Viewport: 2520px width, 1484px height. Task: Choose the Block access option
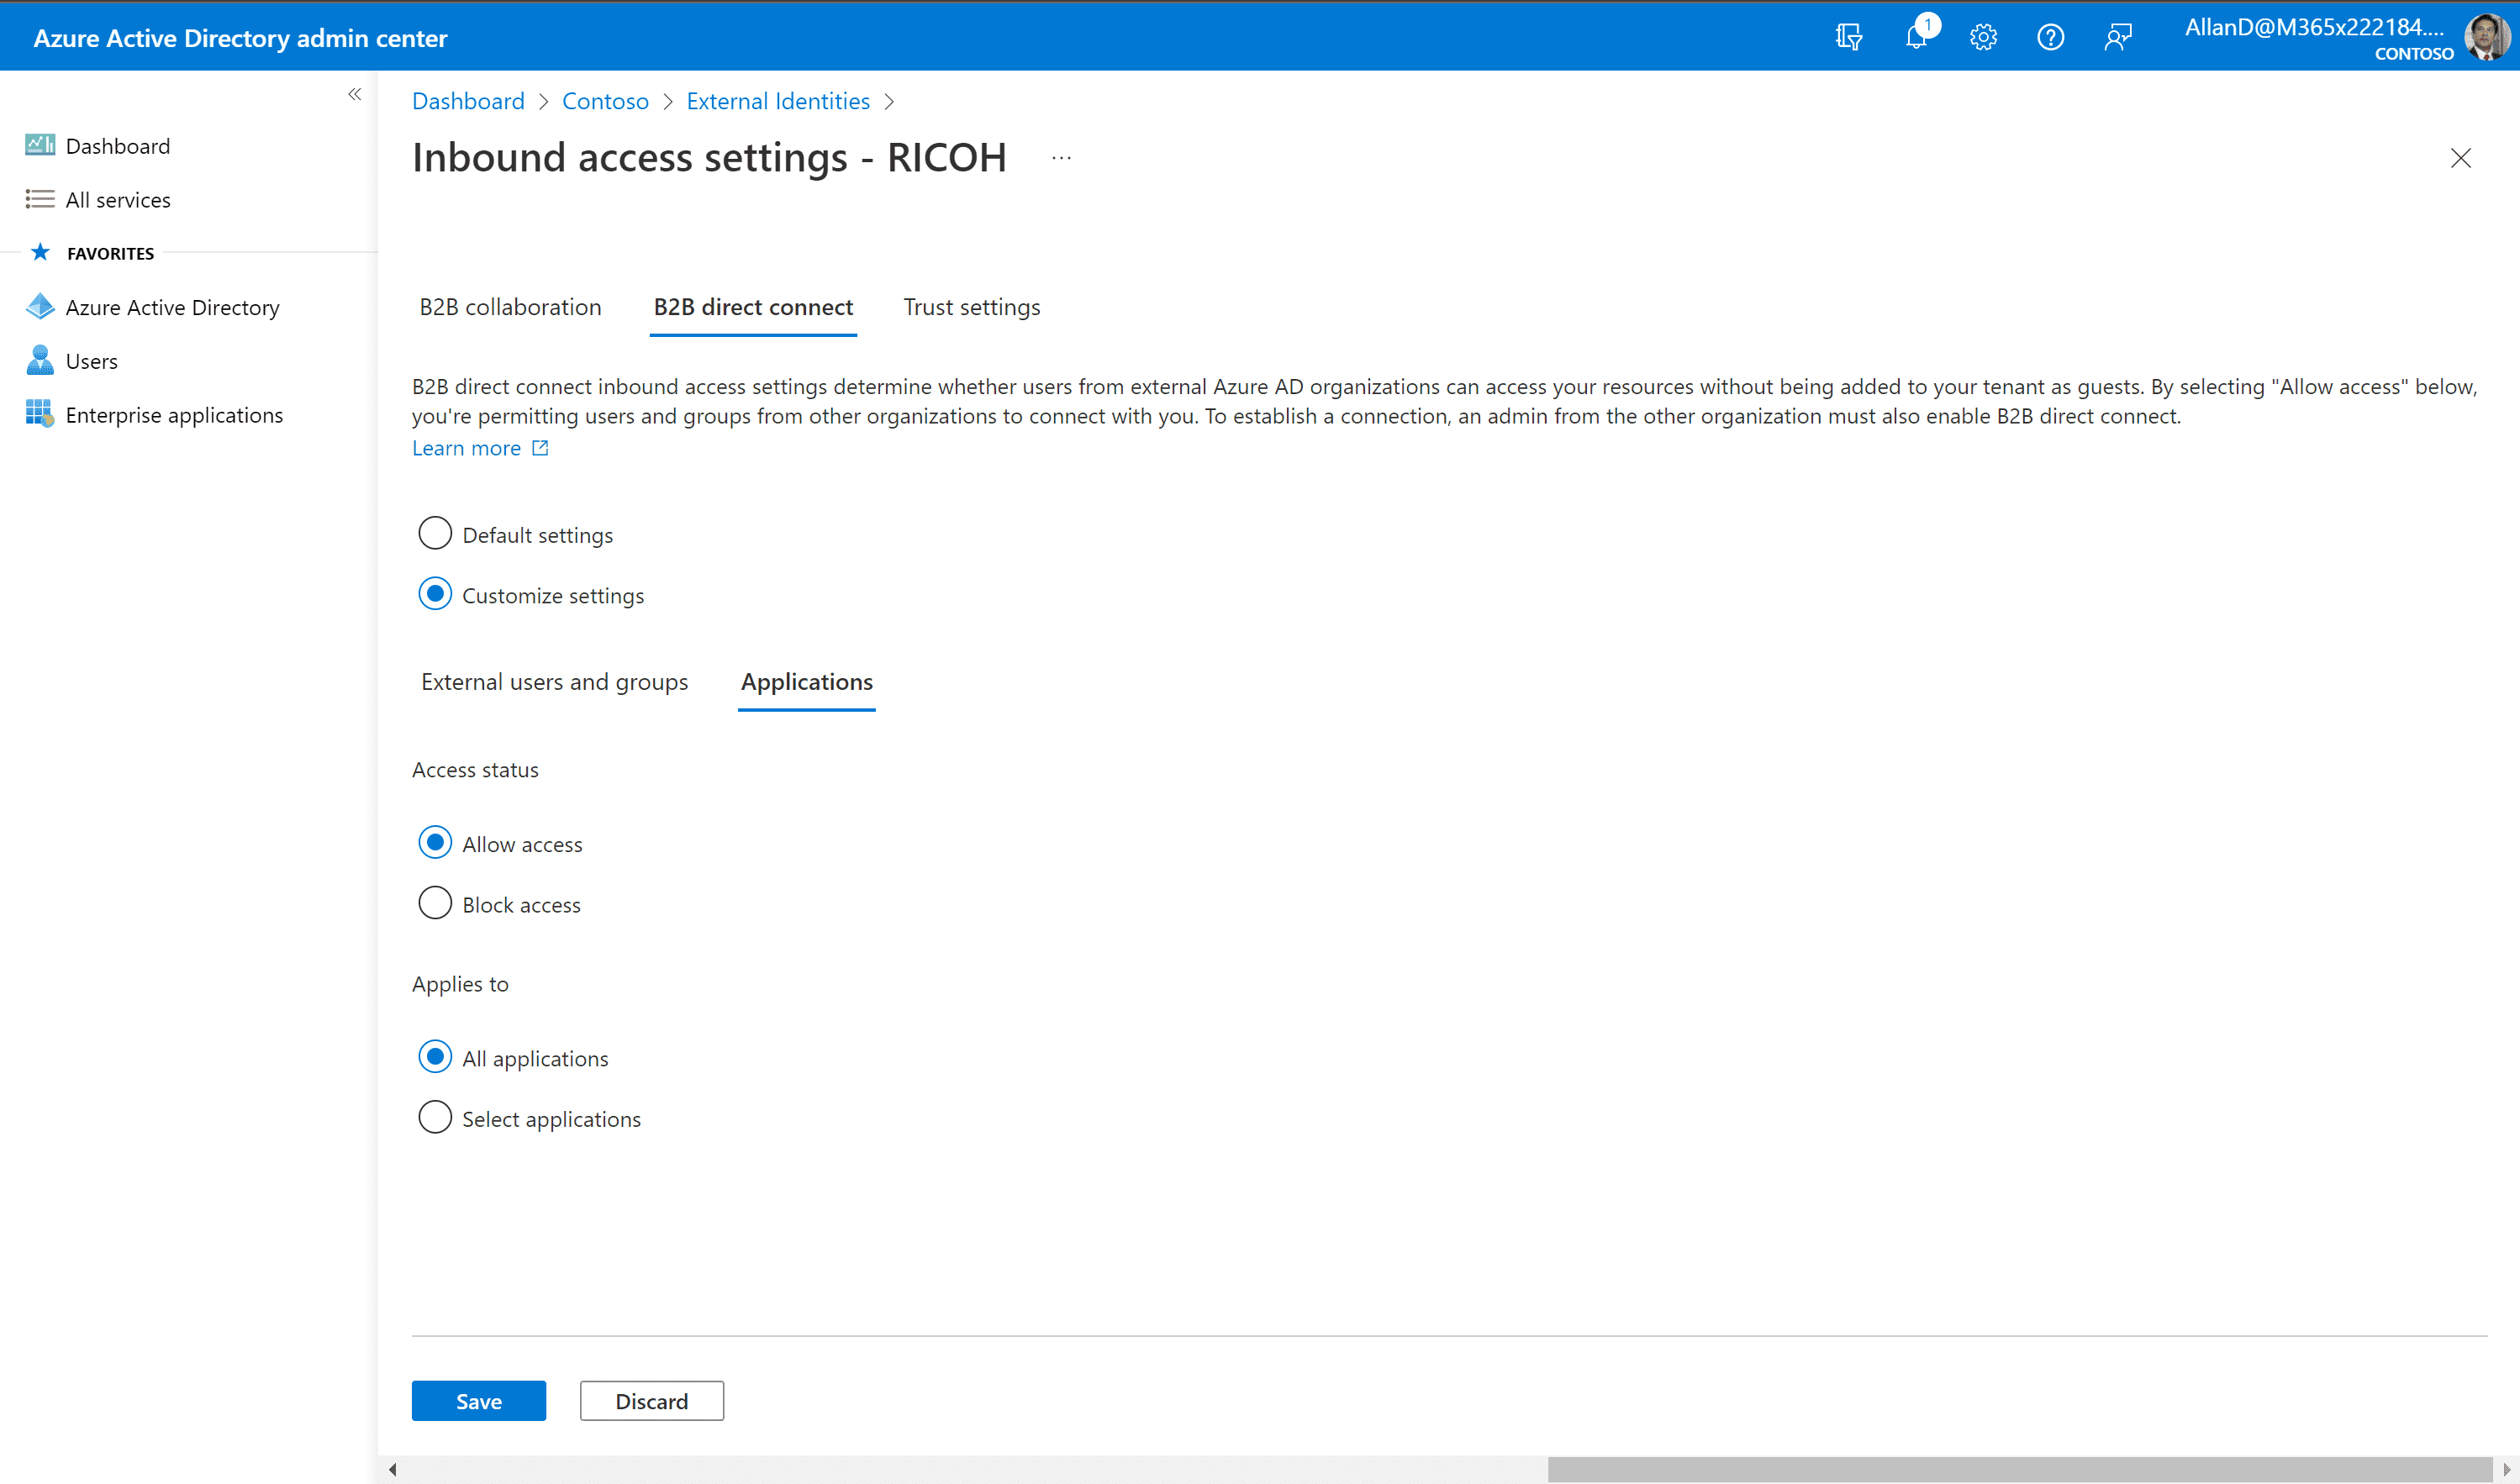point(435,903)
